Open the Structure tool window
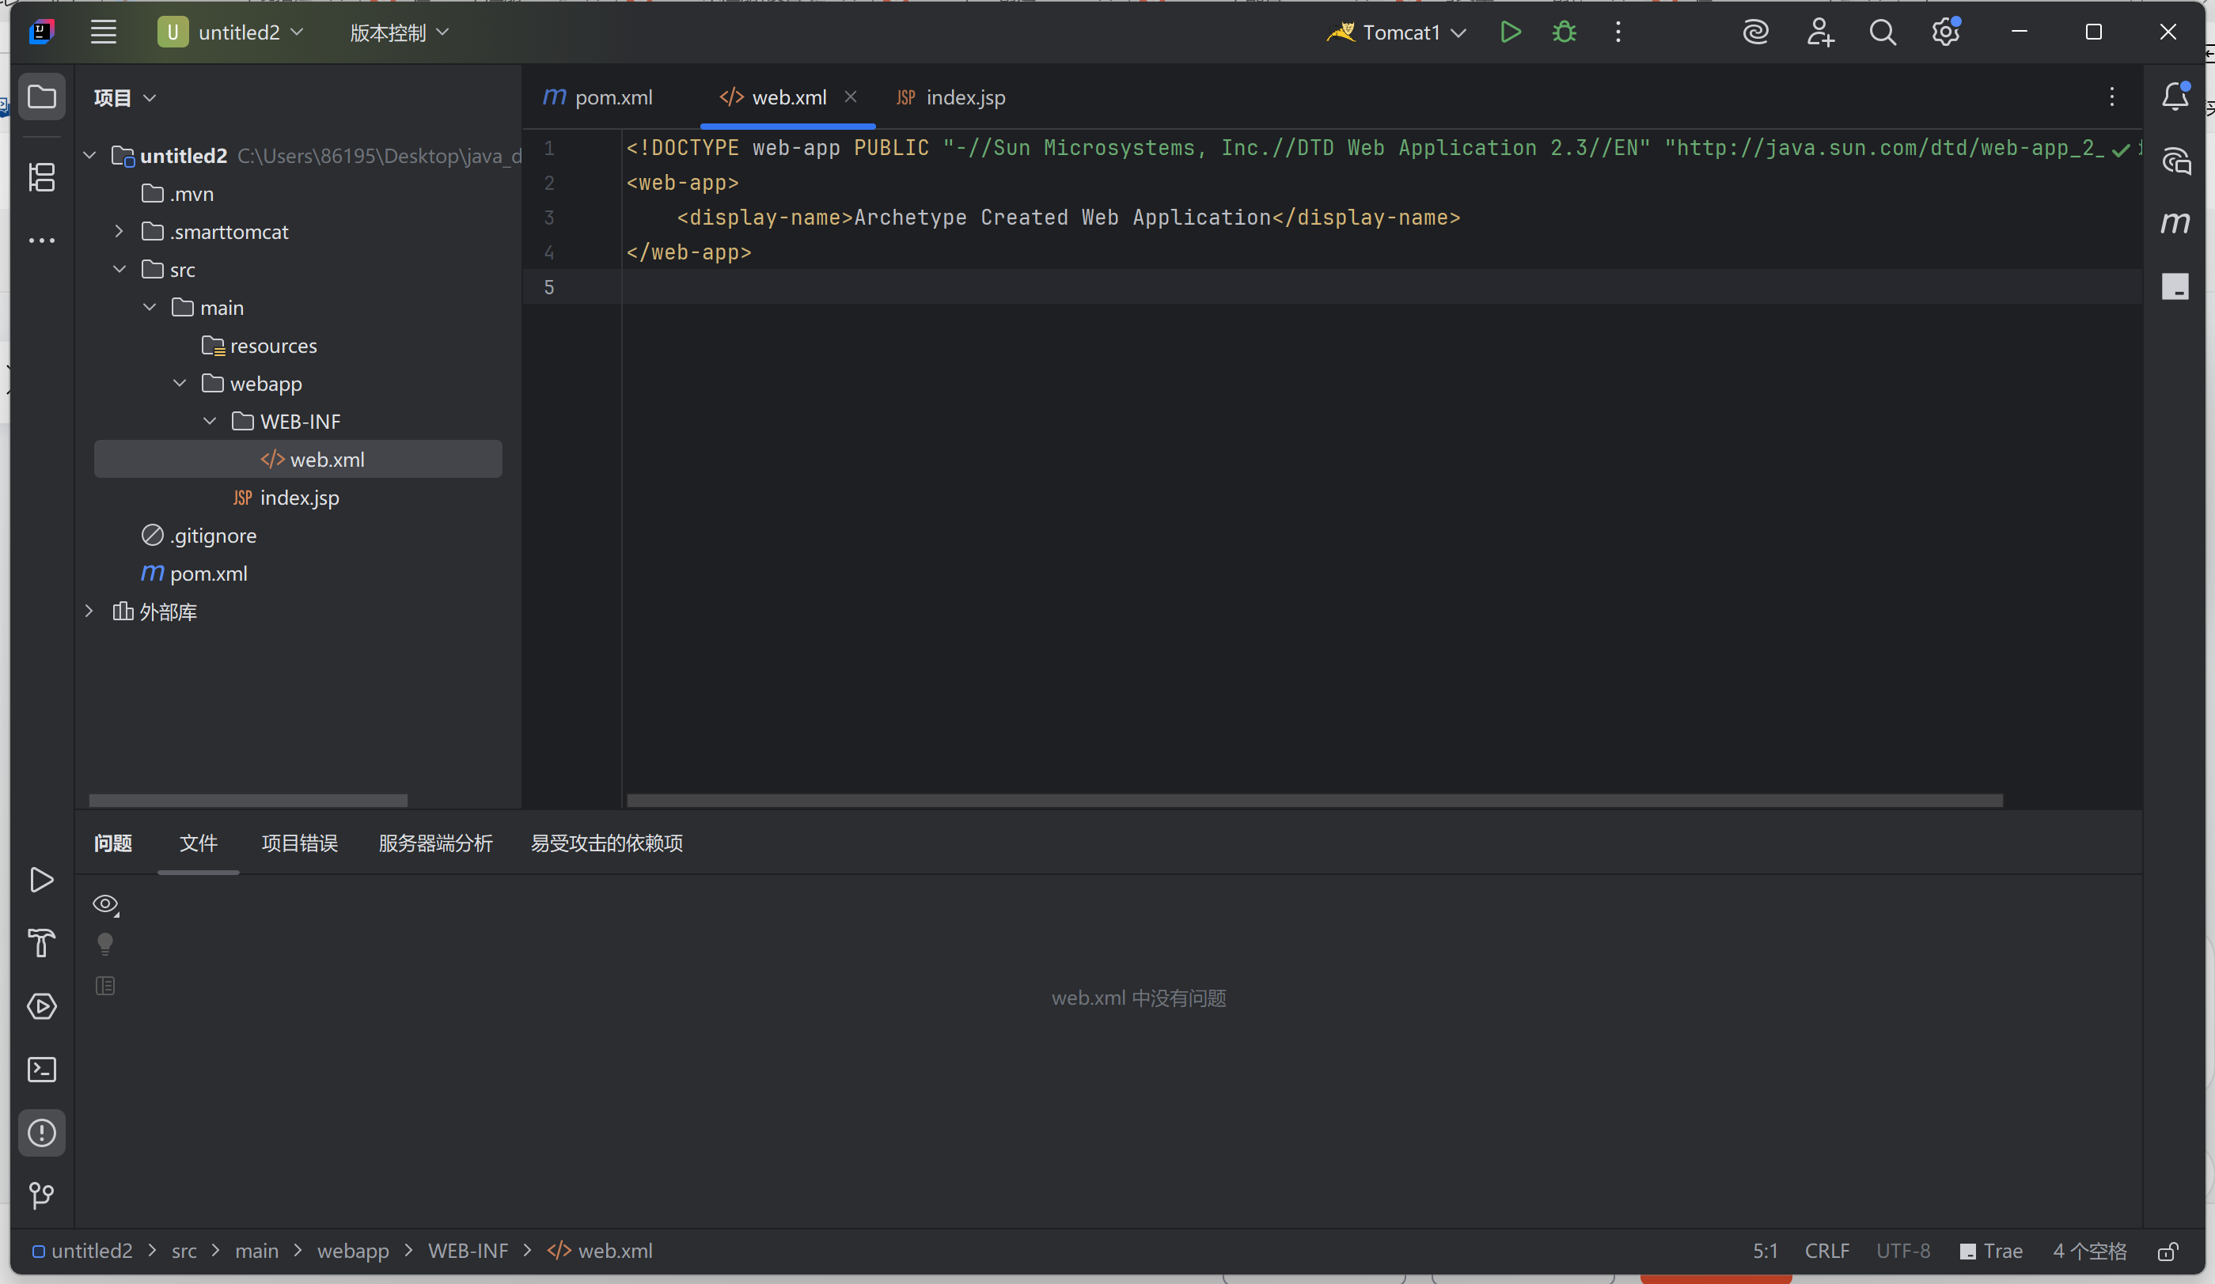Viewport: 2215px width, 1284px height. (x=42, y=176)
